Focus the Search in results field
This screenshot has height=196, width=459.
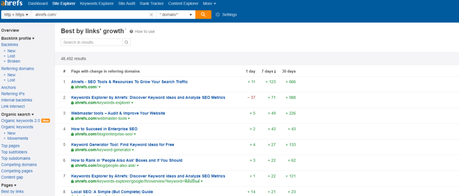[91, 42]
